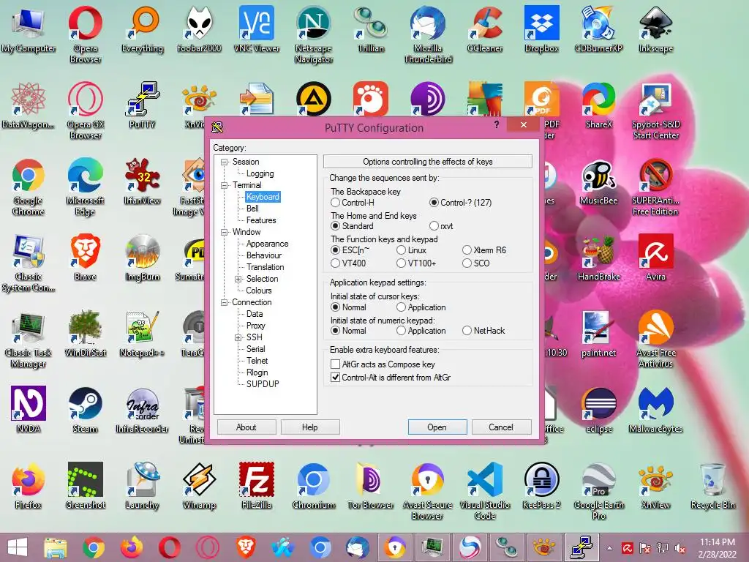Open KeePass 2 desktop icon

(x=542, y=486)
